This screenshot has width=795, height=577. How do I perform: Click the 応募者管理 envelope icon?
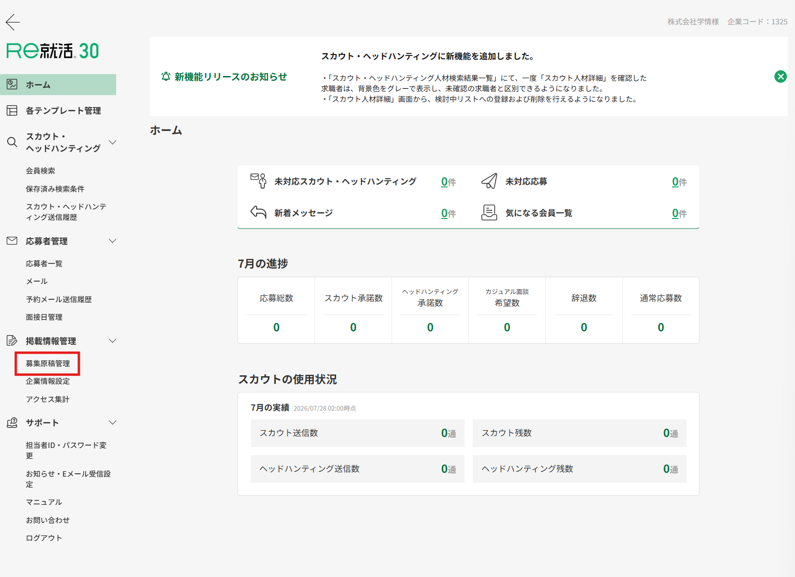click(x=12, y=241)
